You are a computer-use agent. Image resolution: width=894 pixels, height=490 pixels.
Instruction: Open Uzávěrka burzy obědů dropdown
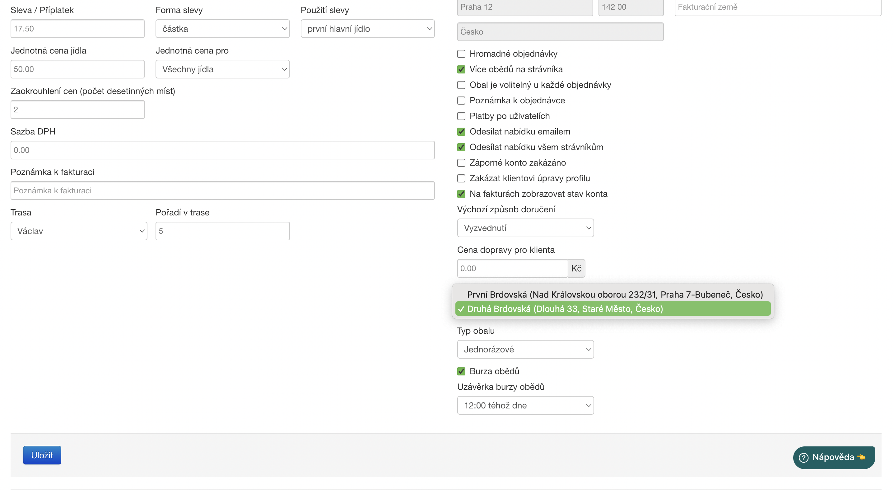(525, 405)
